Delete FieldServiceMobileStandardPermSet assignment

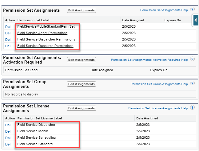pos(8,27)
